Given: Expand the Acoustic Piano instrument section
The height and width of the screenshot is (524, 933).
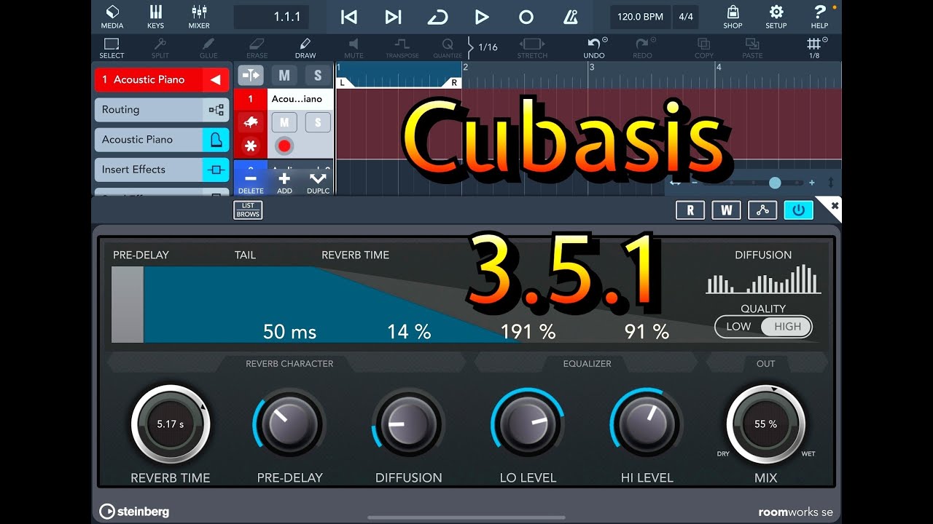Looking at the screenshot, I should coord(161,140).
